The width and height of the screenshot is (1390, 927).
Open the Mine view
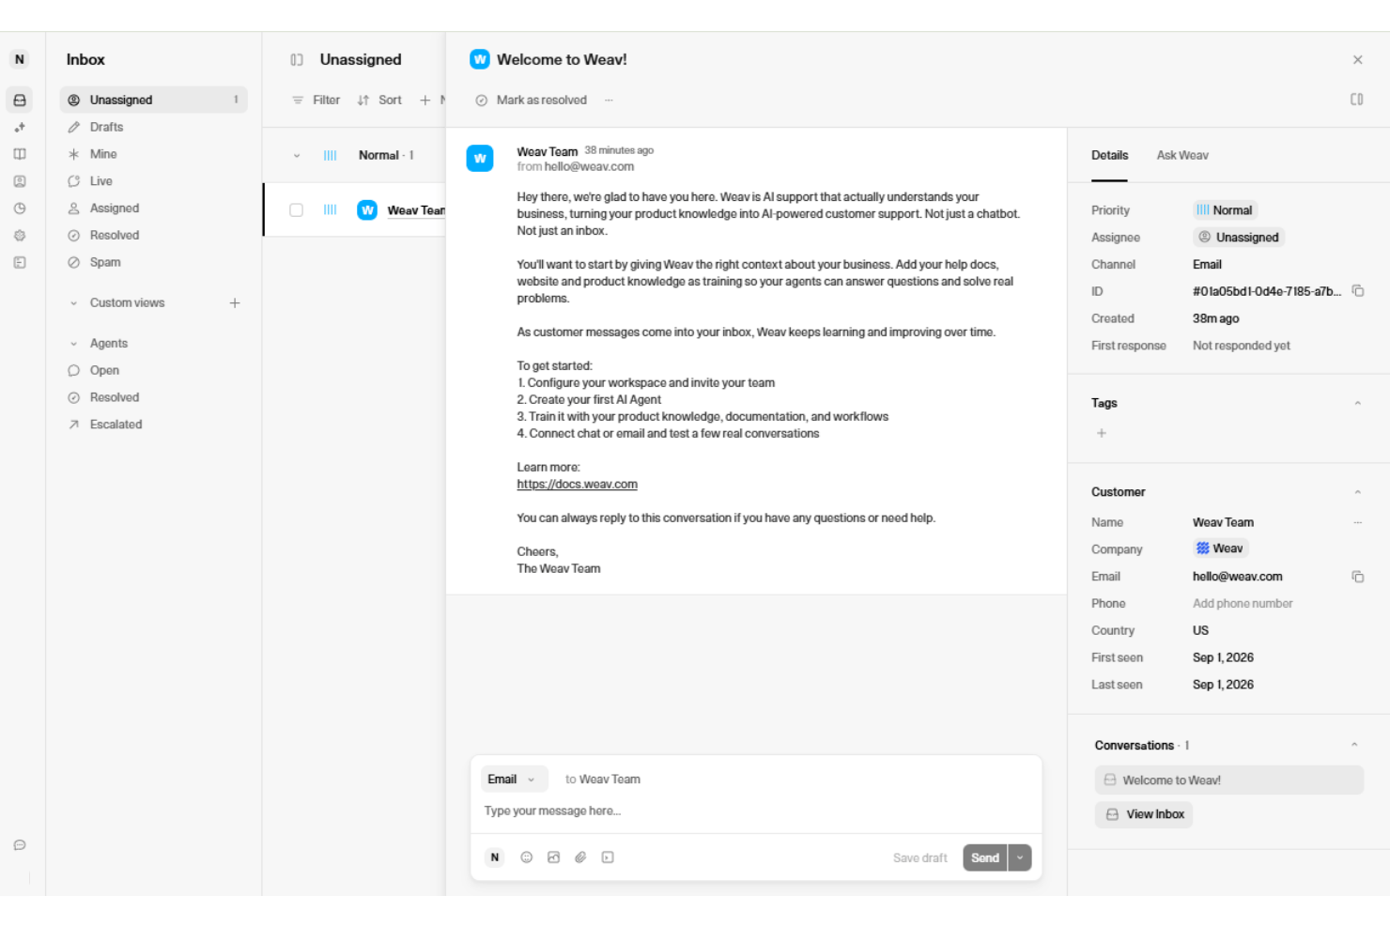pos(154,154)
